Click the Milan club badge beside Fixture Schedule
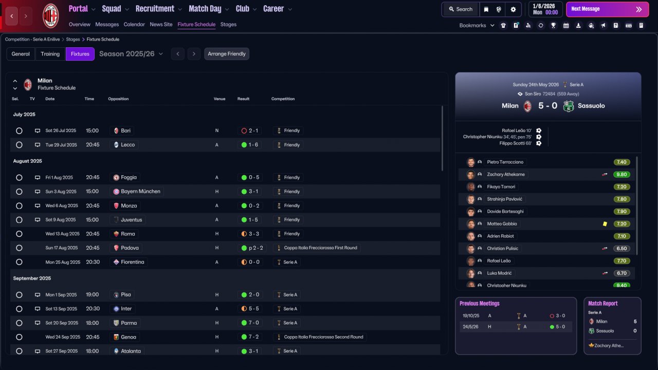This screenshot has width=658, height=370. pyautogui.click(x=28, y=84)
